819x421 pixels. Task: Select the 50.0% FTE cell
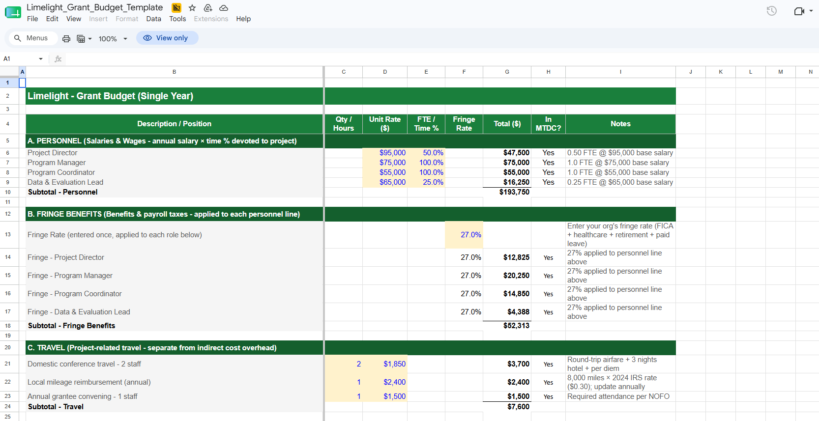pos(426,153)
